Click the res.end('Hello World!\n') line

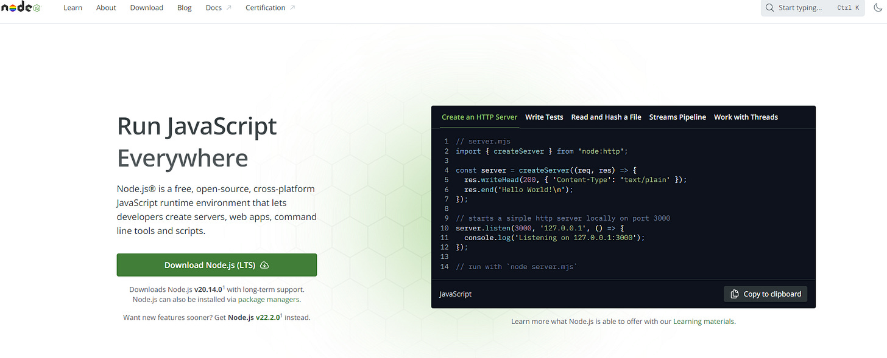click(519, 190)
